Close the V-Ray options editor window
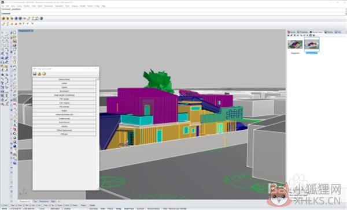 pyautogui.click(x=96, y=69)
